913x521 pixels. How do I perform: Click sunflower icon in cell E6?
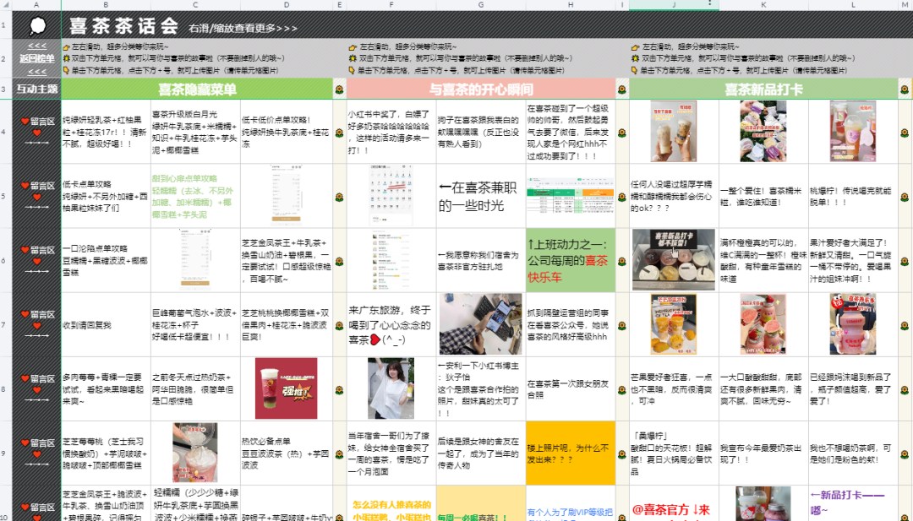click(x=340, y=261)
